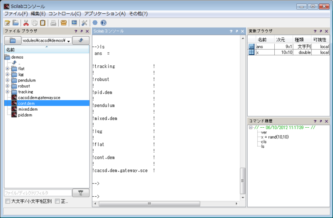Launch the SciNotes editor from the toolbar
333x218 pixels.
point(7,23)
